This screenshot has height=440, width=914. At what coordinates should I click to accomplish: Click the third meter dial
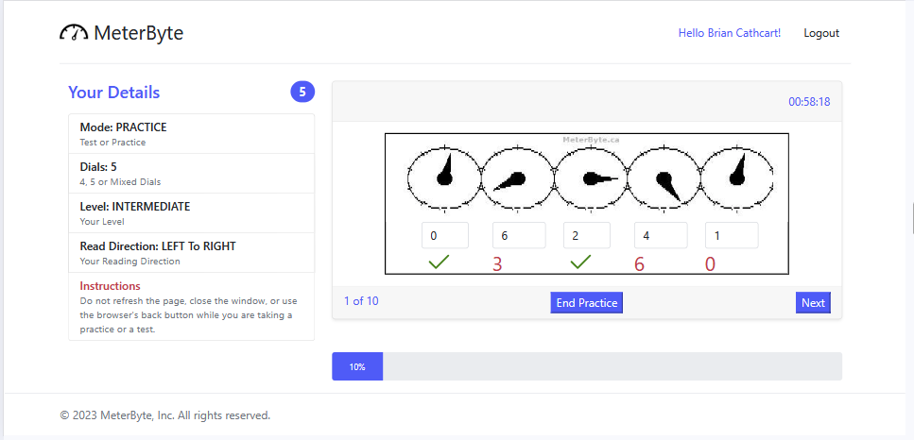(590, 177)
